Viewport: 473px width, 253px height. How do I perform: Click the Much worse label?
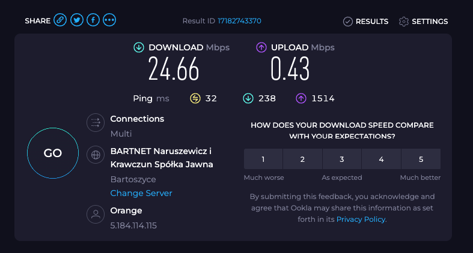point(264,177)
